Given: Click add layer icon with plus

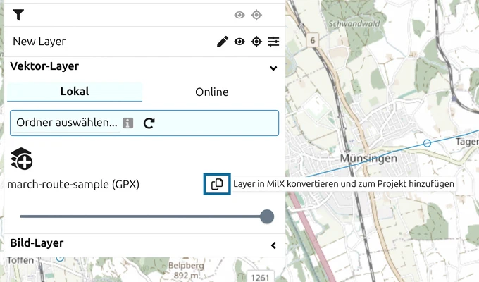Looking at the screenshot, I should click(x=21, y=159).
